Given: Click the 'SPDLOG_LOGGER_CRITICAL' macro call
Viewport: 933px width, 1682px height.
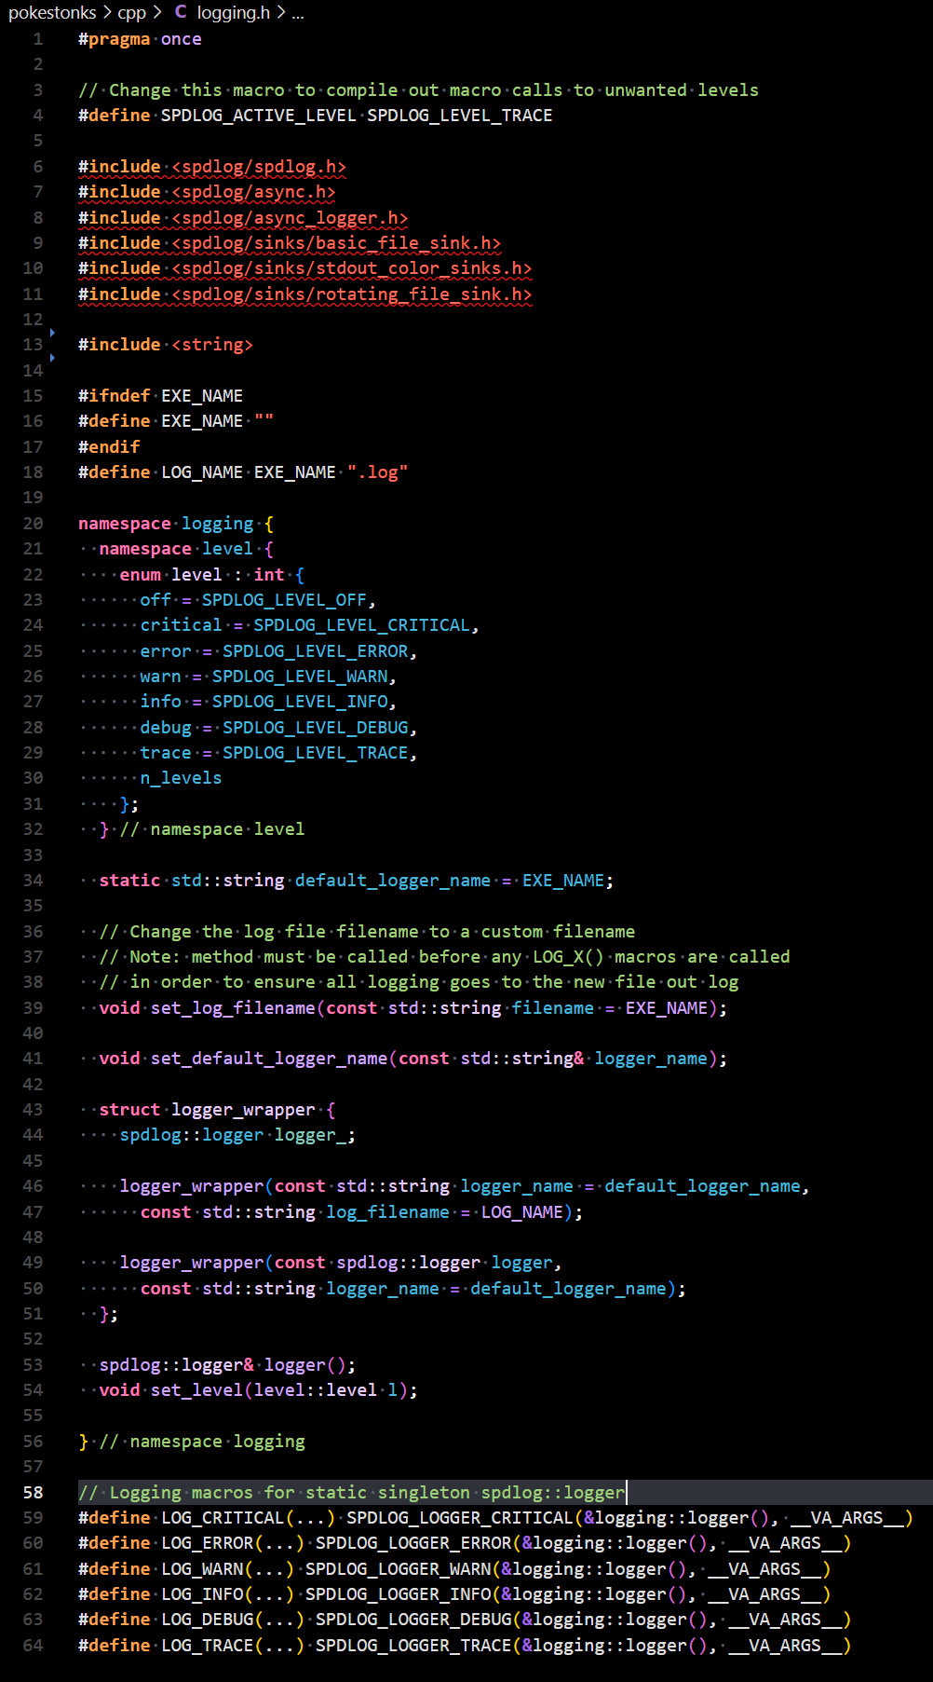Looking at the screenshot, I should point(460,1517).
